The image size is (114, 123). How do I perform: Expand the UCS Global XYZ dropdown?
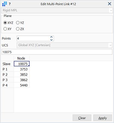pyautogui.click(x=64, y=45)
